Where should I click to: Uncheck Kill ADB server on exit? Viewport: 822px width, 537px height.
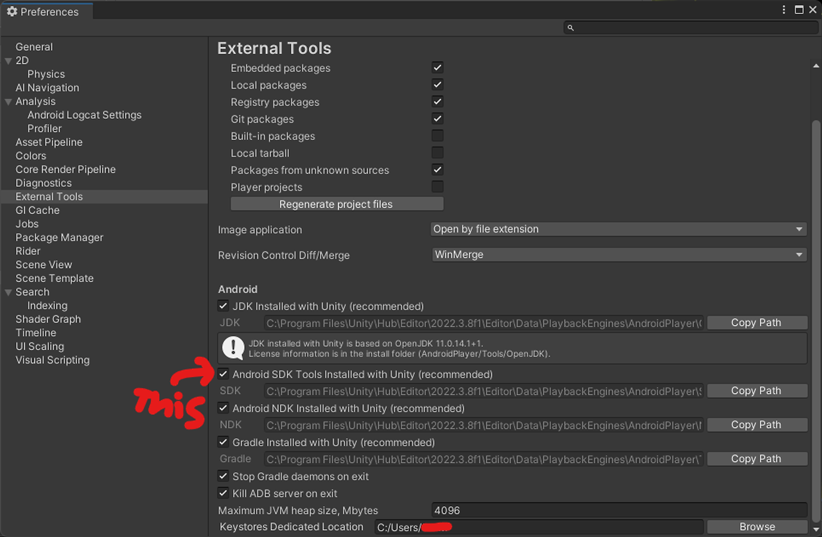pos(223,493)
